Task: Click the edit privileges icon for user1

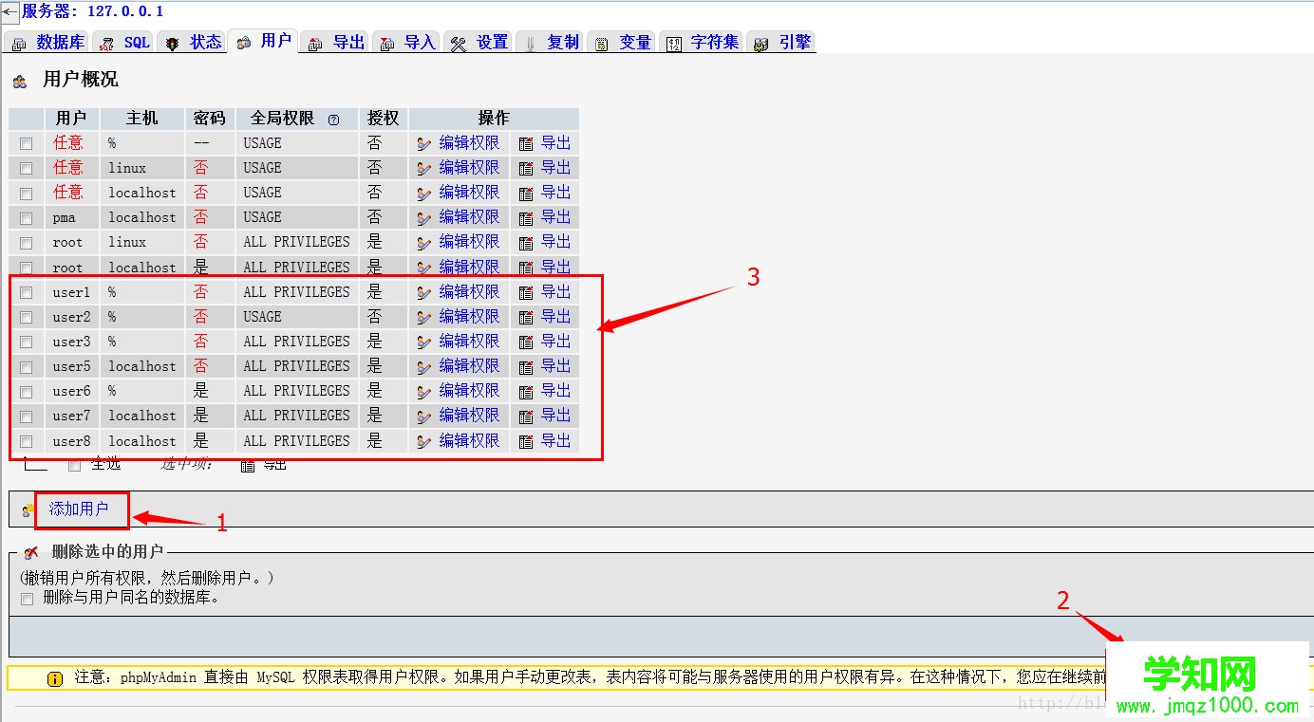Action: point(424,292)
